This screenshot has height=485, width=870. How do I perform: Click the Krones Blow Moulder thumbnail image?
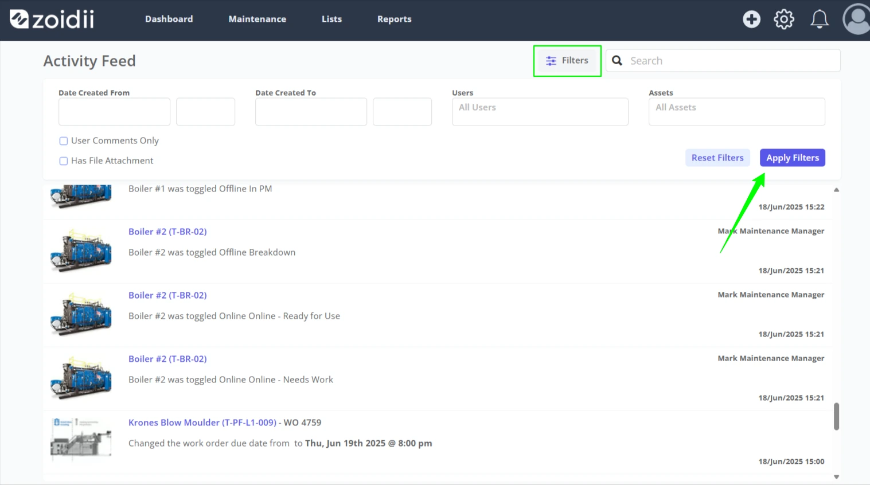click(81, 439)
